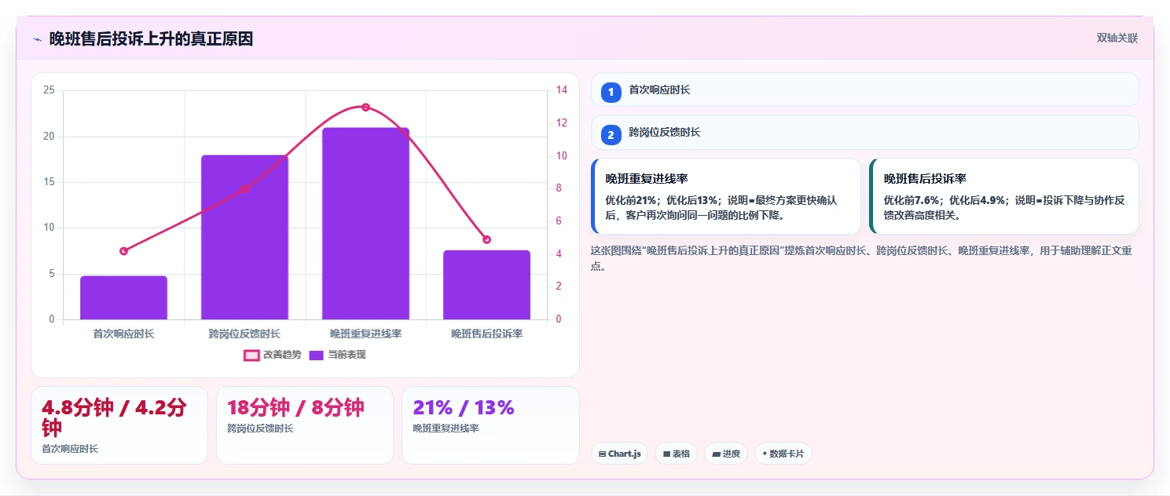Click the 进度 tag

point(726,454)
